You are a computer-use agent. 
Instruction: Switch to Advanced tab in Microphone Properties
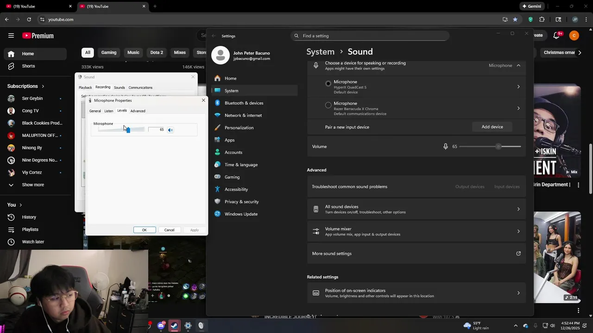138,111
